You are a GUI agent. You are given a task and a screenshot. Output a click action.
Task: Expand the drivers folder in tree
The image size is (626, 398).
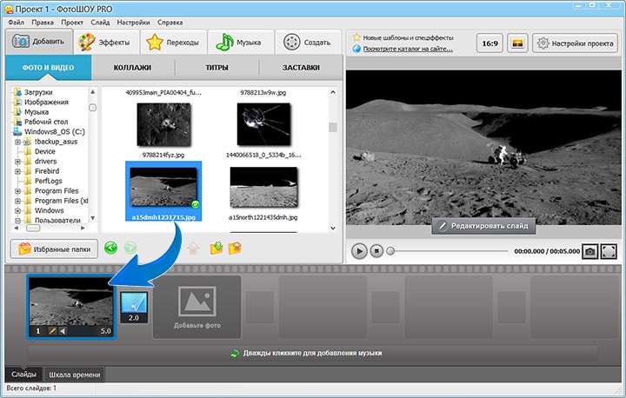click(x=17, y=161)
